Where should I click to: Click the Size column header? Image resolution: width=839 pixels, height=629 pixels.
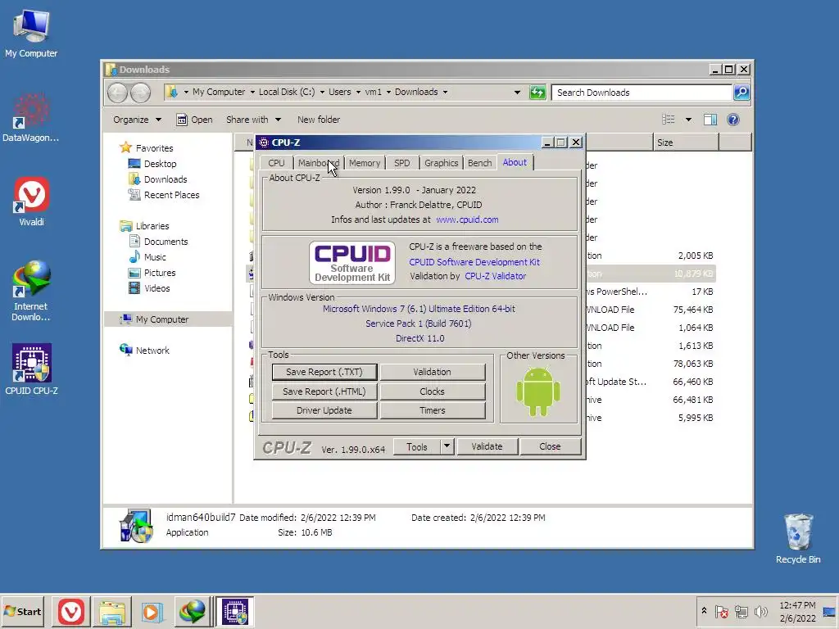[686, 143]
